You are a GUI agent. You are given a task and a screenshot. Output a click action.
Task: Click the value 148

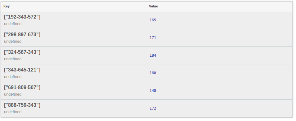[153, 91]
